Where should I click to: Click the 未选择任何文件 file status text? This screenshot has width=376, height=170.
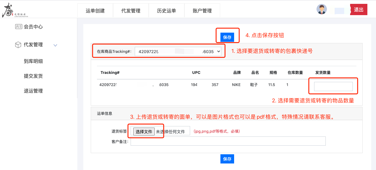(170, 132)
